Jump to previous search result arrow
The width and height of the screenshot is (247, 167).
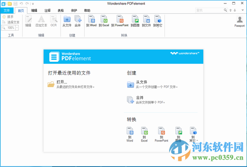tap(230, 10)
